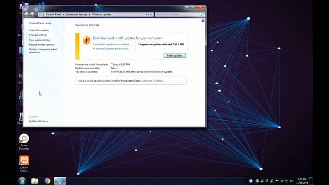Select the System and Security breadcrumb
The width and height of the screenshot is (329, 185).
(77, 15)
